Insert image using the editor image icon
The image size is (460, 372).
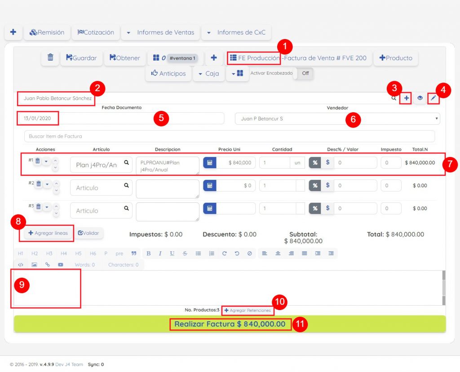click(x=34, y=265)
